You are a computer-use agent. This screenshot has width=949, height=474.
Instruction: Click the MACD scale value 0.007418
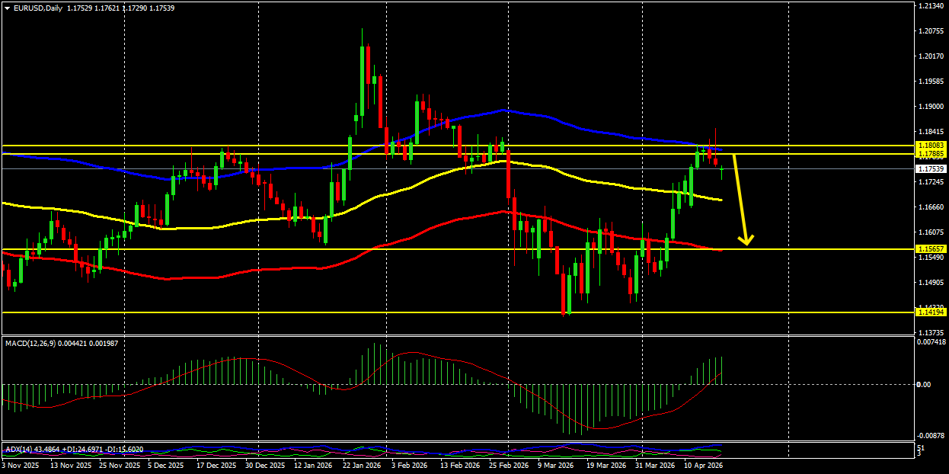[932, 343]
